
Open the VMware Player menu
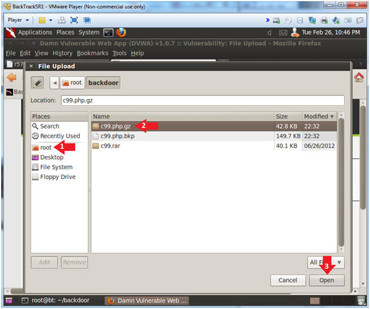tap(18, 20)
